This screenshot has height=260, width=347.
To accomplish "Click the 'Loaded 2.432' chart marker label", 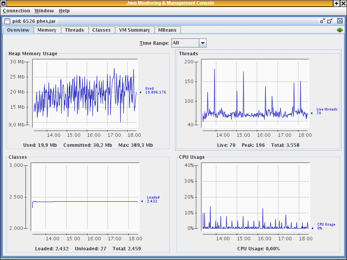I will pyautogui.click(x=153, y=199).
